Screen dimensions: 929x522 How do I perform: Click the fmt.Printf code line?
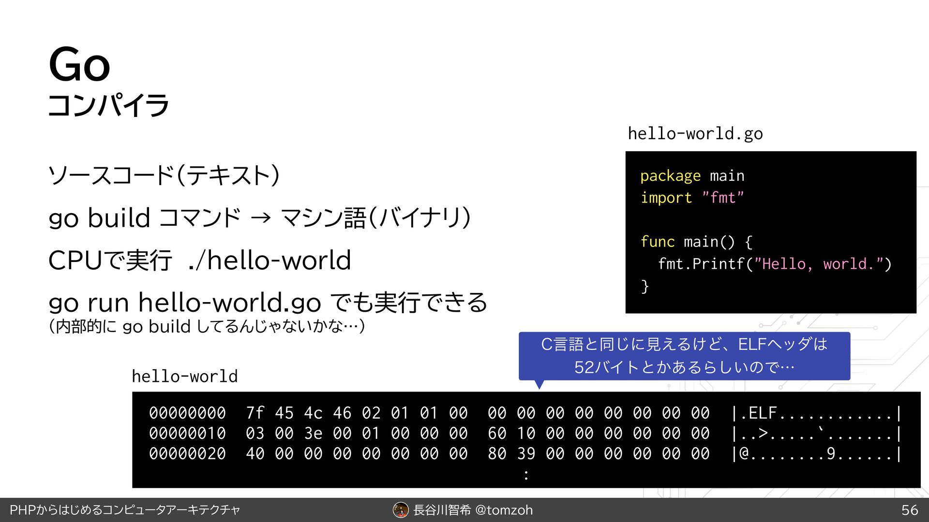[774, 264]
